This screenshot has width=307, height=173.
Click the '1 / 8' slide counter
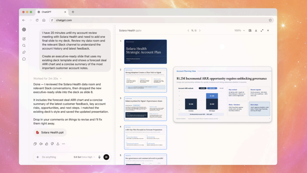coord(194,30)
